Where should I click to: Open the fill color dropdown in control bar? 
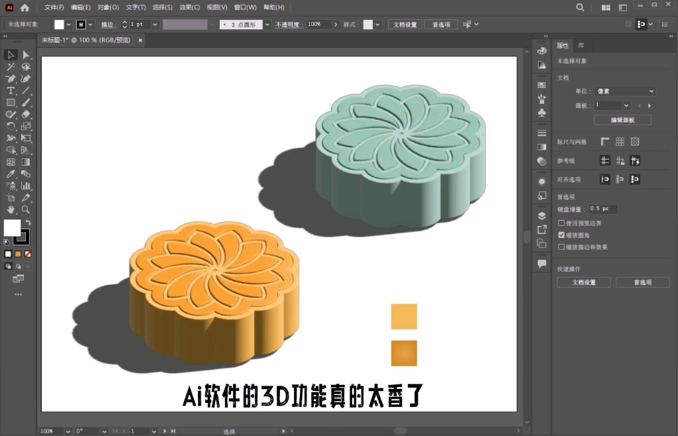click(68, 25)
